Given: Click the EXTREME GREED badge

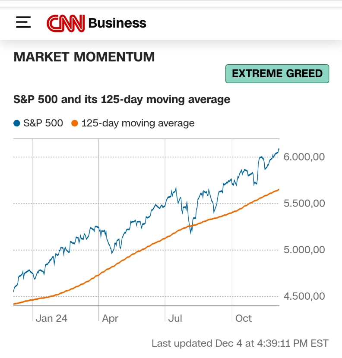Looking at the screenshot, I should [277, 74].
